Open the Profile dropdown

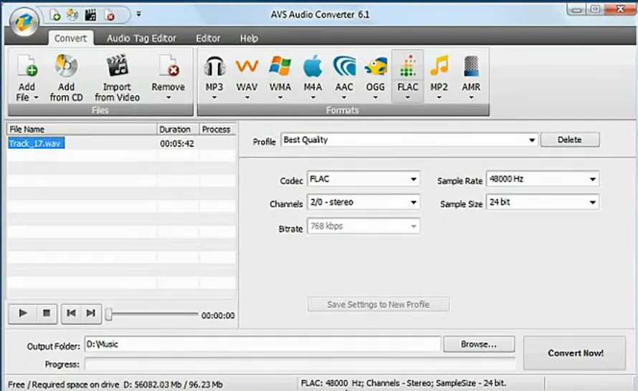531,140
